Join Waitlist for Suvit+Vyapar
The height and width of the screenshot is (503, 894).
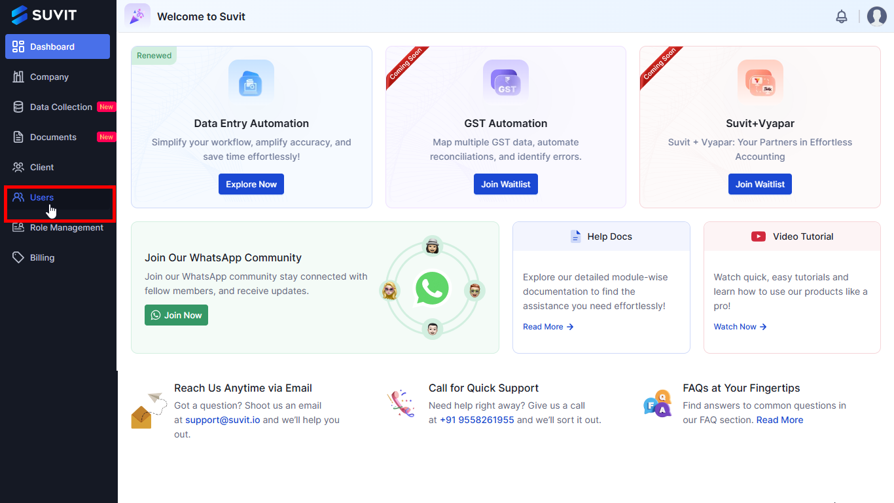(760, 184)
